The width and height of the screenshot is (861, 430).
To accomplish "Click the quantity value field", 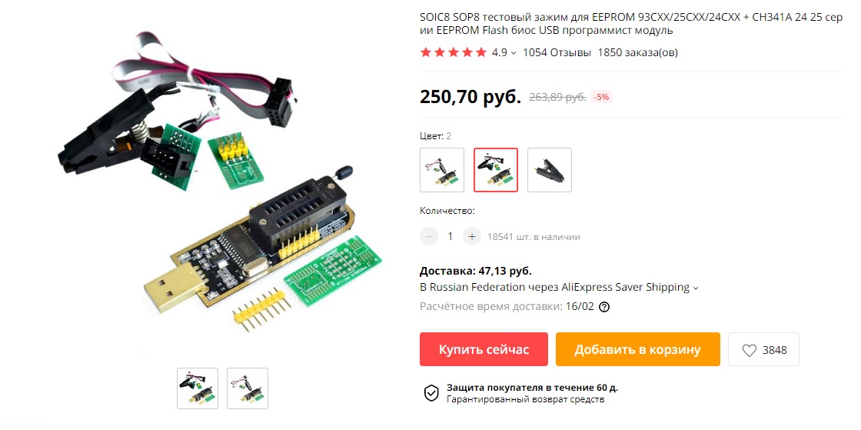I will click(x=450, y=237).
